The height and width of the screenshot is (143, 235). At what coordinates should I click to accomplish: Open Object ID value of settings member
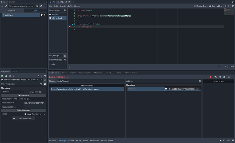[x=183, y=89]
